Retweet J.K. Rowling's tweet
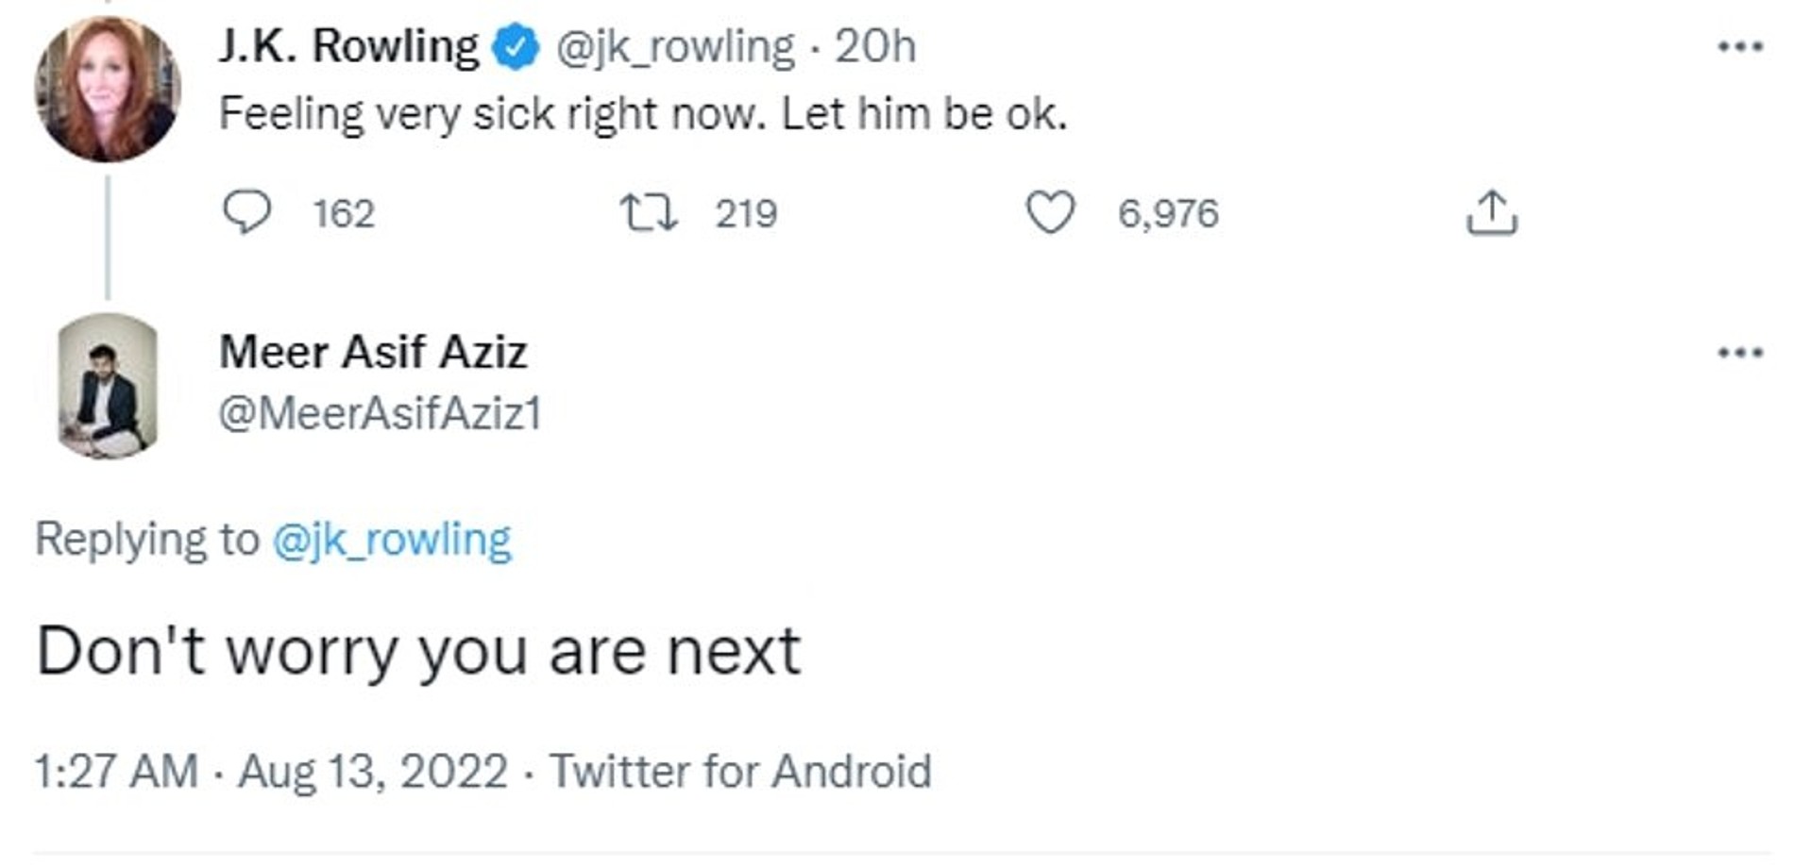1794x866 pixels. pyautogui.click(x=648, y=212)
